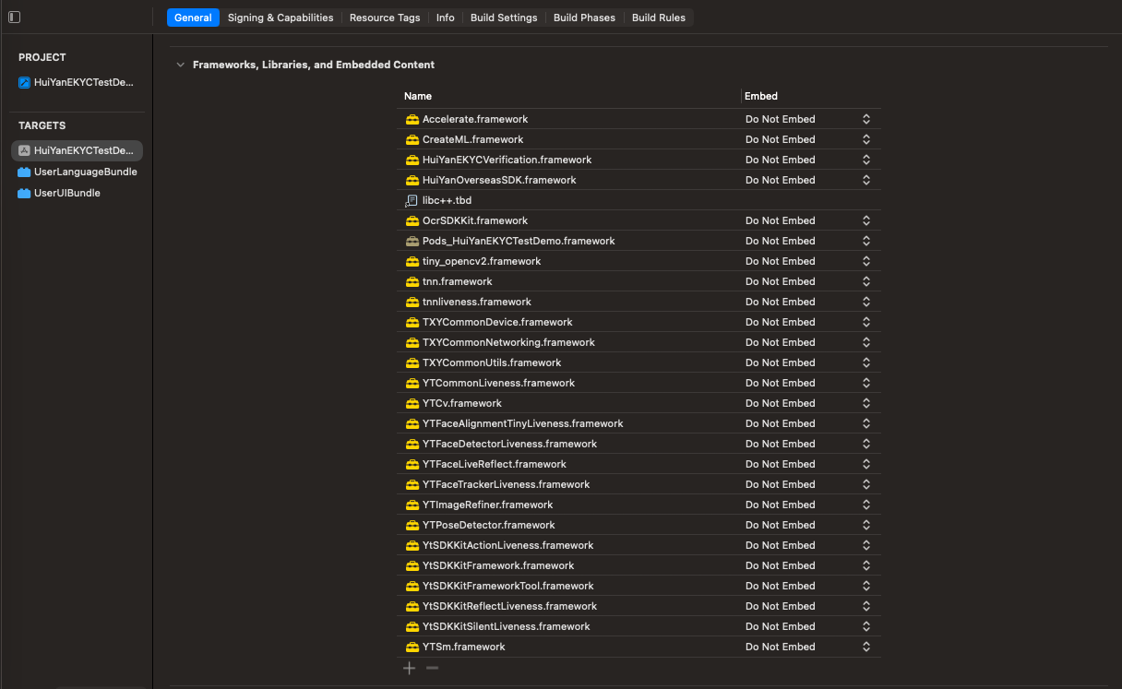Remove framework with the minus button
Screen dimensions: 1122x689
tap(432, 668)
